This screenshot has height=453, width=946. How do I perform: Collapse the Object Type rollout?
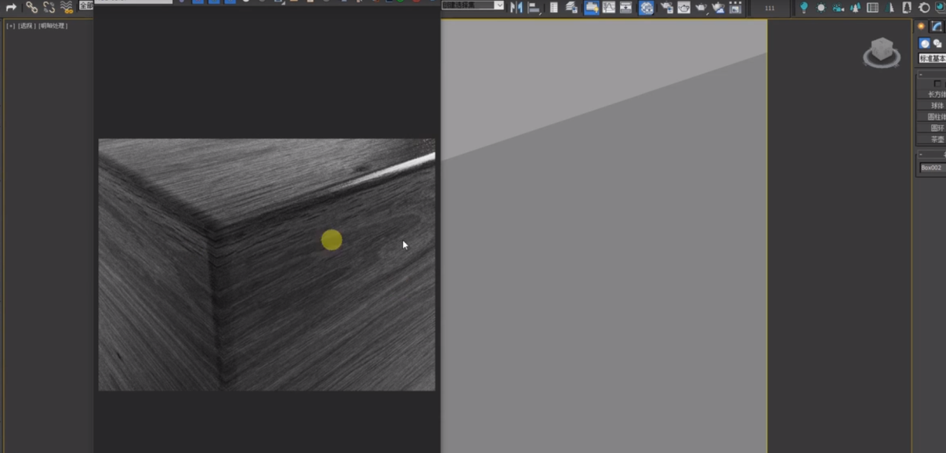click(921, 74)
